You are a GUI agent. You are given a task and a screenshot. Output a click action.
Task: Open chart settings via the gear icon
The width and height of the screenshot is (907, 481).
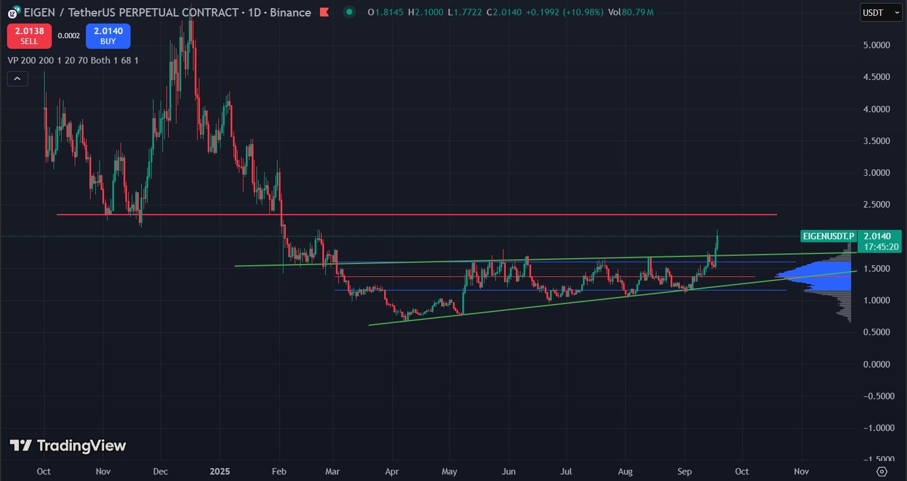pyautogui.click(x=882, y=472)
